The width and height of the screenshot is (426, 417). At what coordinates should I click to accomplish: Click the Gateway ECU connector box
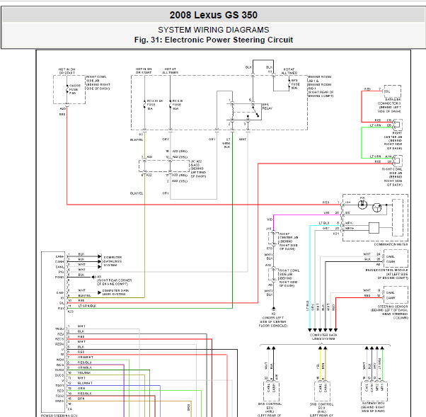coord(374,392)
